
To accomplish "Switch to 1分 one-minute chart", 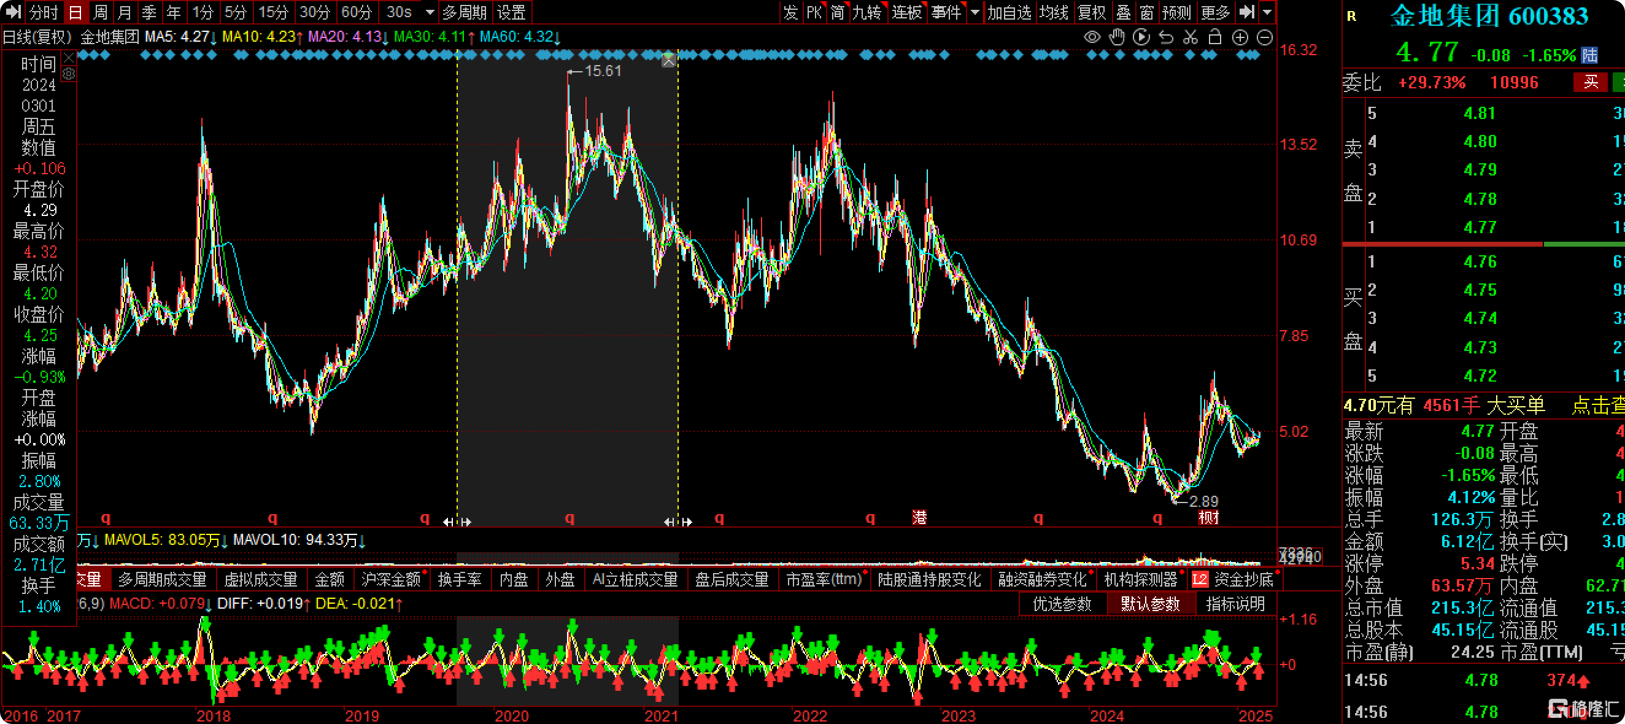I will (x=203, y=12).
